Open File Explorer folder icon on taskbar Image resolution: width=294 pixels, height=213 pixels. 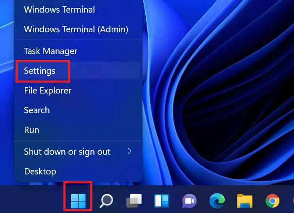tap(245, 201)
